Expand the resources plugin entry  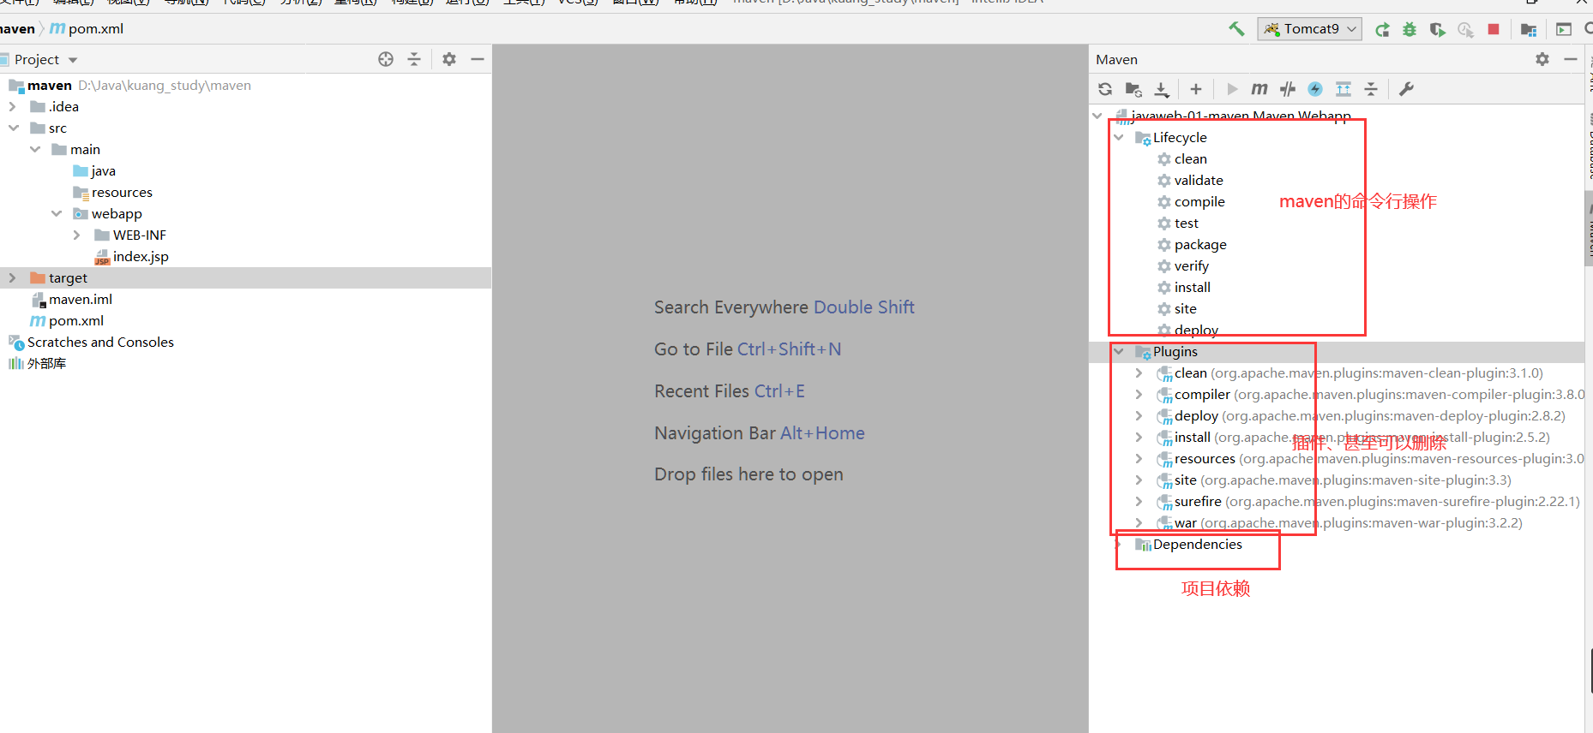(x=1139, y=459)
